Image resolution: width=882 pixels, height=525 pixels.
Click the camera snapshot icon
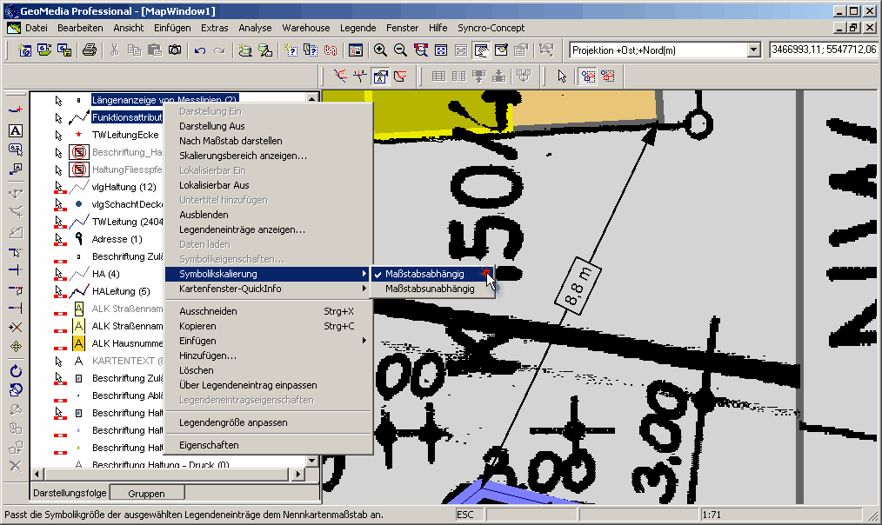(x=174, y=50)
